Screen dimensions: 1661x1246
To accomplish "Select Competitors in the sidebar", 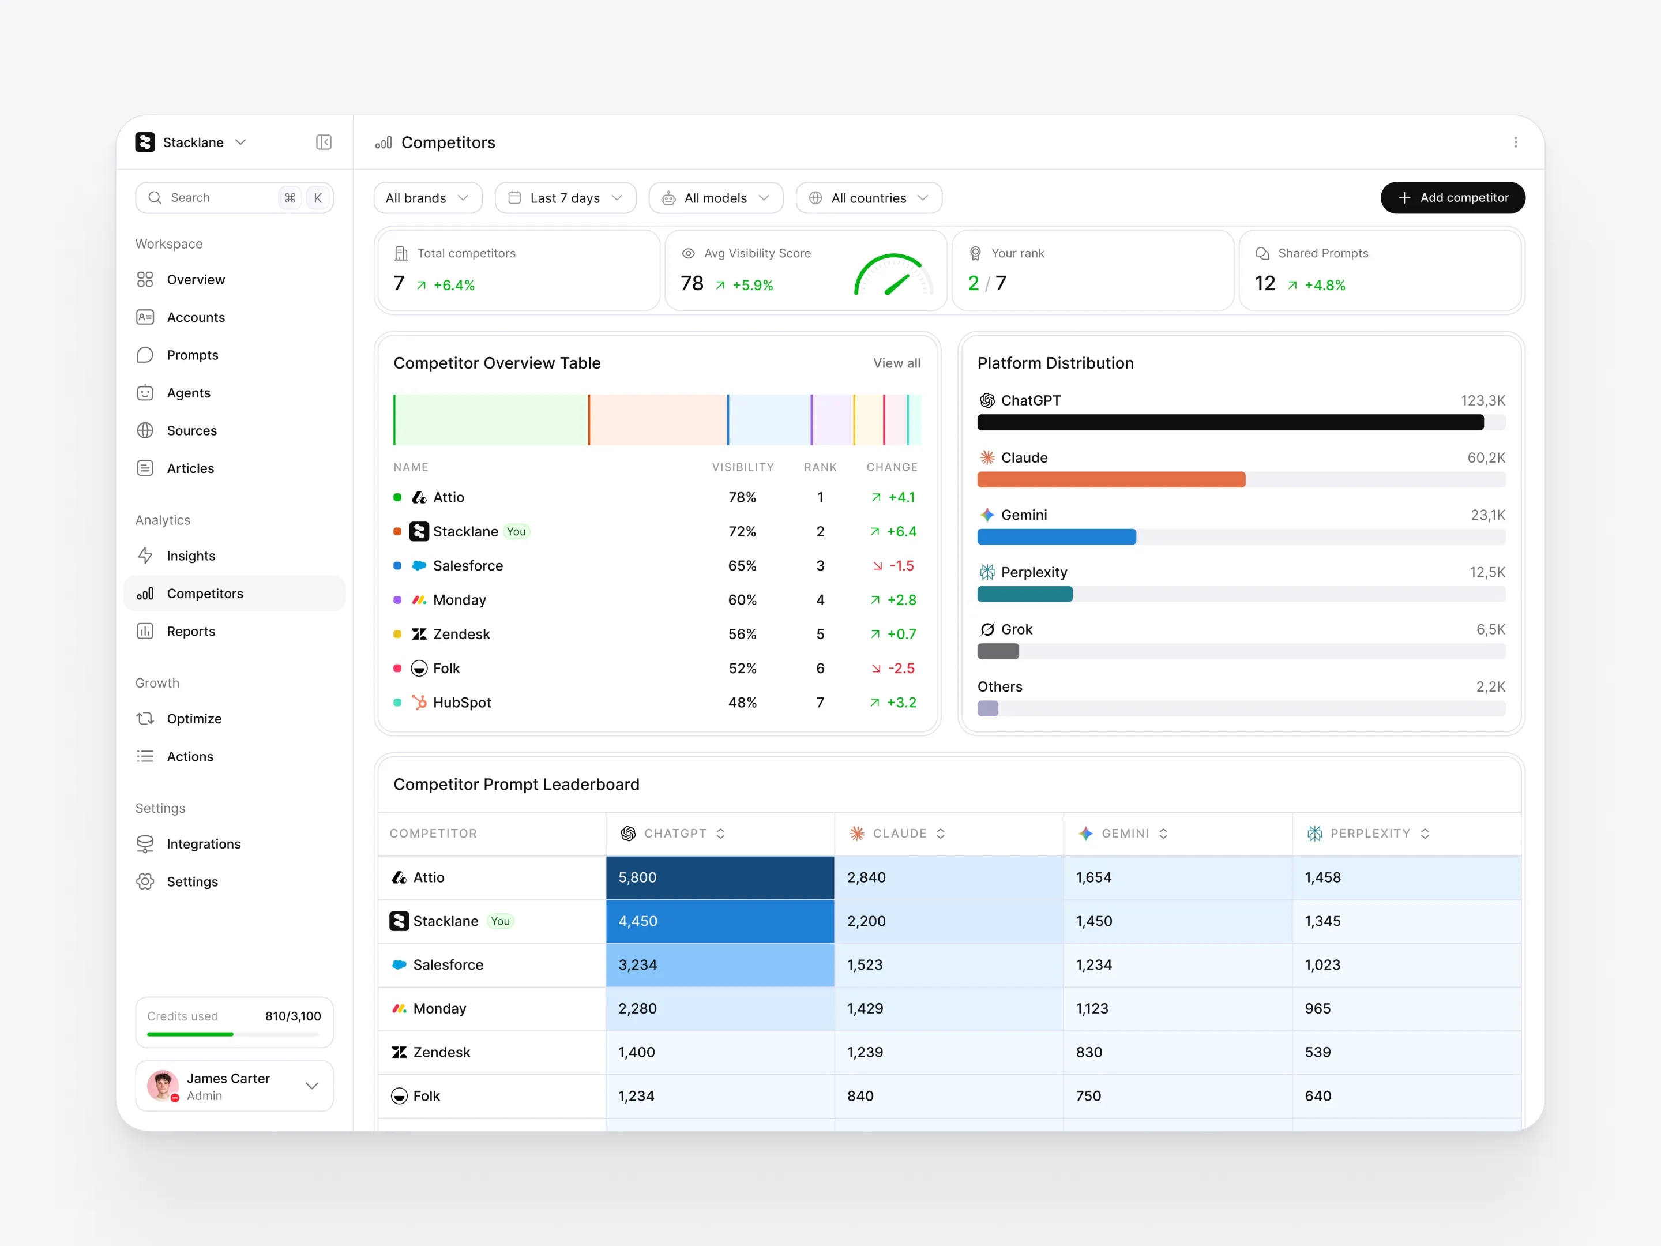I will pyautogui.click(x=234, y=594).
